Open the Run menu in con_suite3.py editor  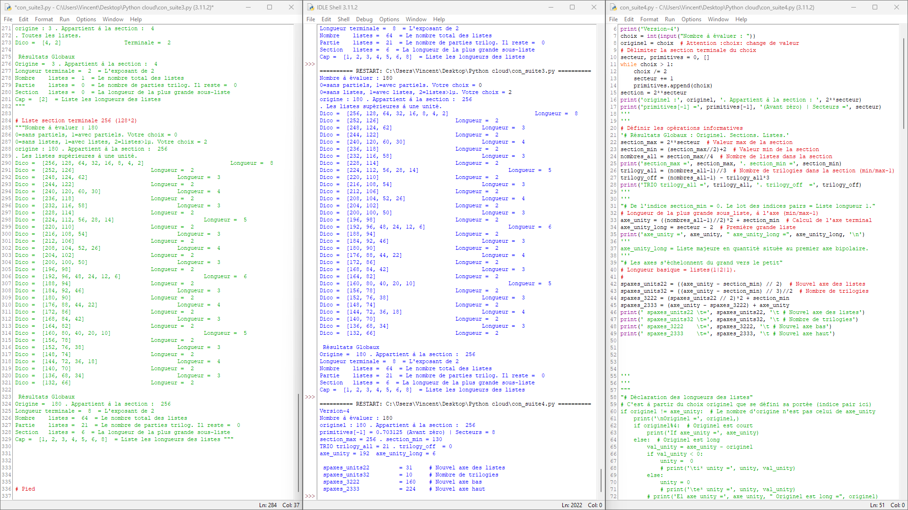coord(65,19)
